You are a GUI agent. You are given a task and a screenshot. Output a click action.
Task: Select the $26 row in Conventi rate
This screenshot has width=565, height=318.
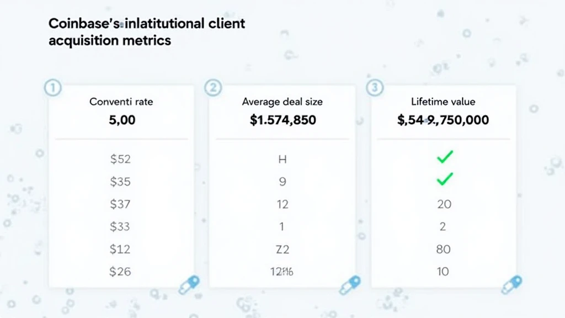coord(120,272)
